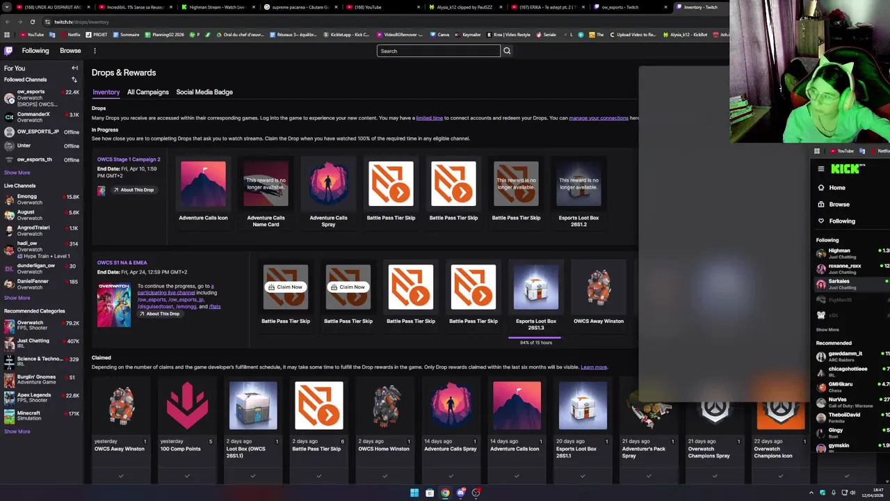Show more followed channels
The width and height of the screenshot is (890, 501).
coord(17,173)
